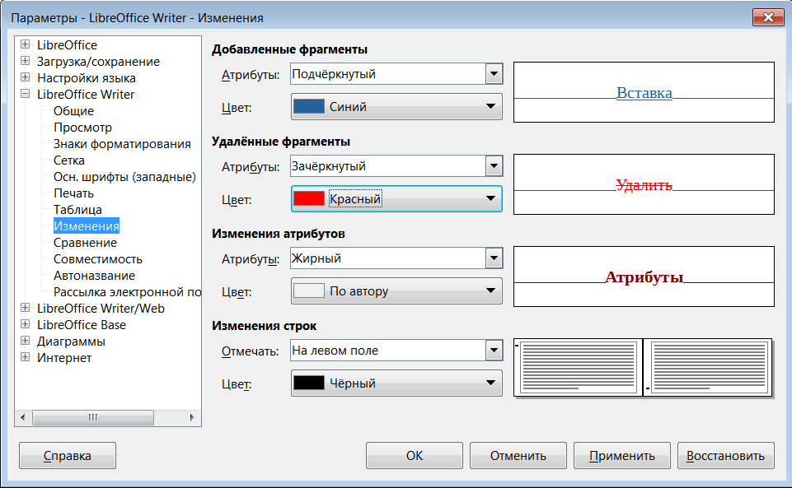The image size is (792, 488).
Task: Select the highlighted Изменения item
Action: coord(87,226)
